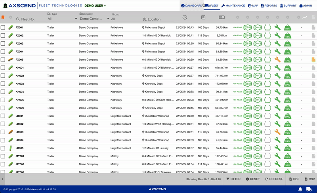Tick the checkbox for trailer FX001
The image size is (317, 193).
tap(3, 27)
